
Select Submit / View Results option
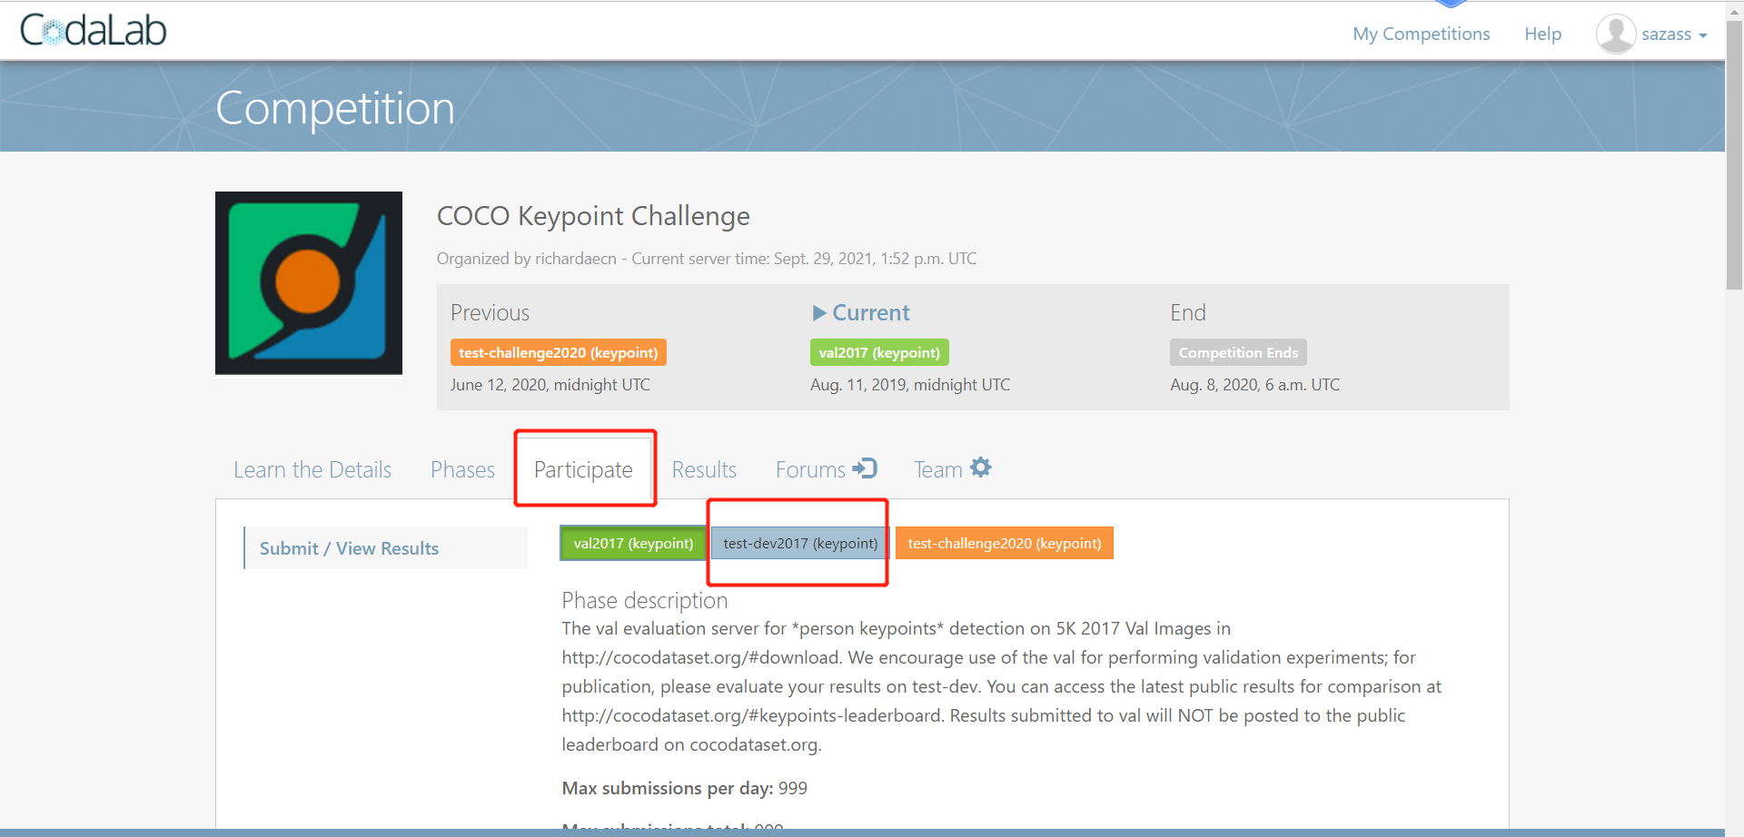[x=349, y=547]
